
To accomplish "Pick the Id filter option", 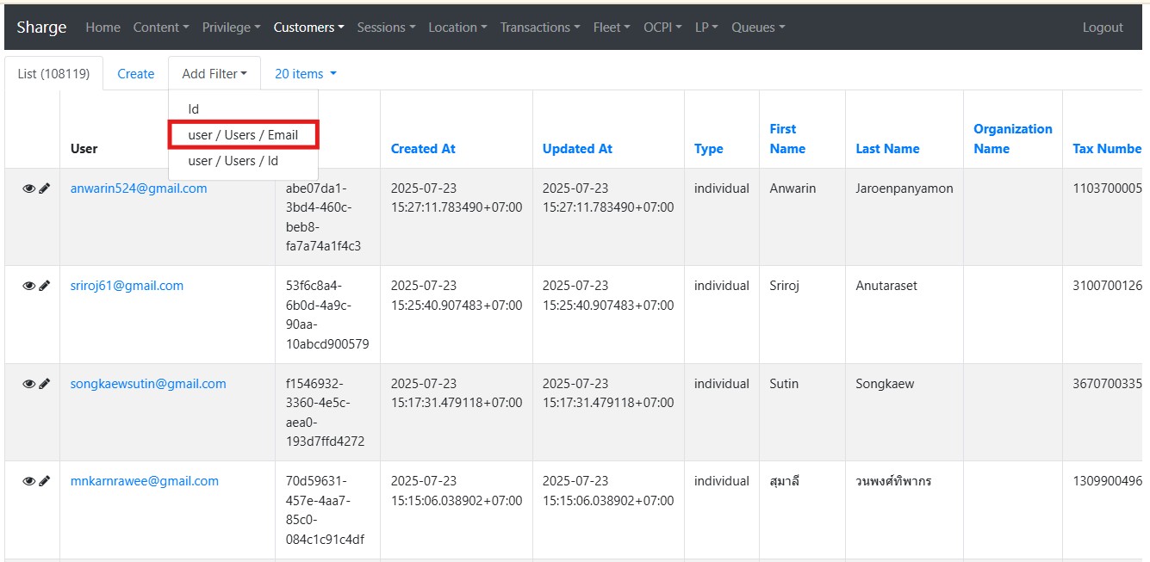I will tap(194, 109).
